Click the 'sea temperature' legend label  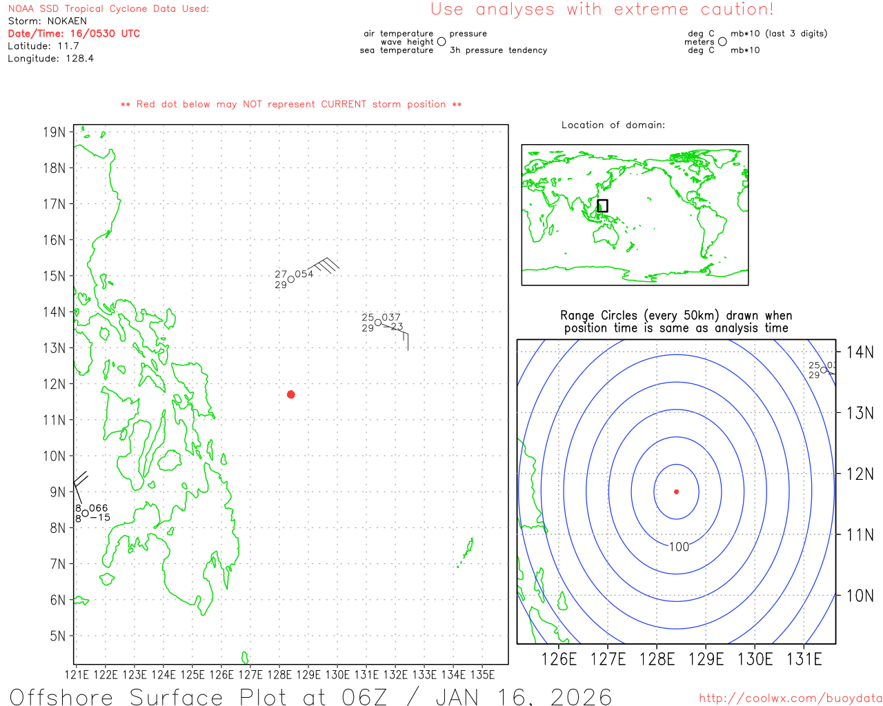397,50
